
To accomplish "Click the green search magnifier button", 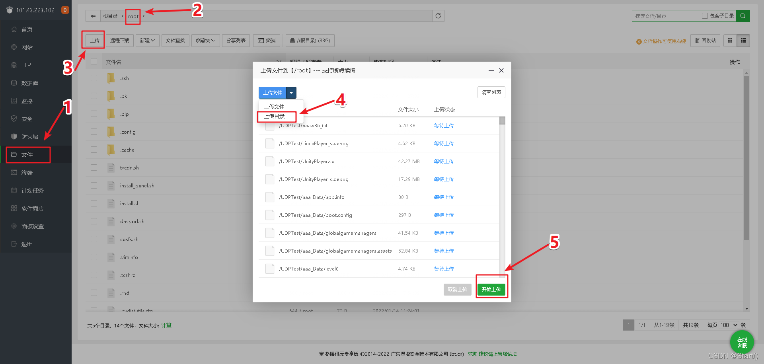I will [x=743, y=16].
